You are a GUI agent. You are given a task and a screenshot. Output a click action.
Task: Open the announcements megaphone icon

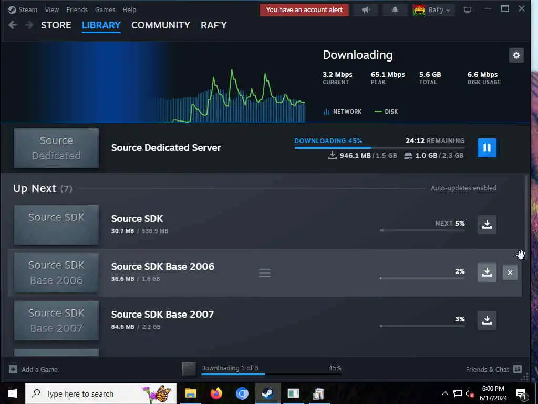tap(366, 10)
